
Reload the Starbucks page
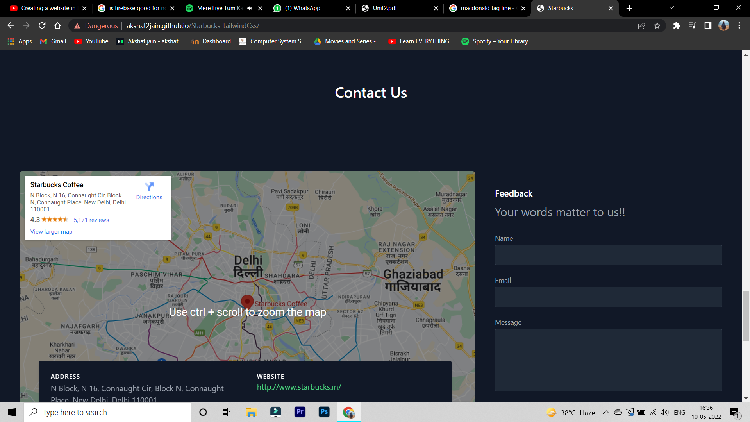pos(42,25)
